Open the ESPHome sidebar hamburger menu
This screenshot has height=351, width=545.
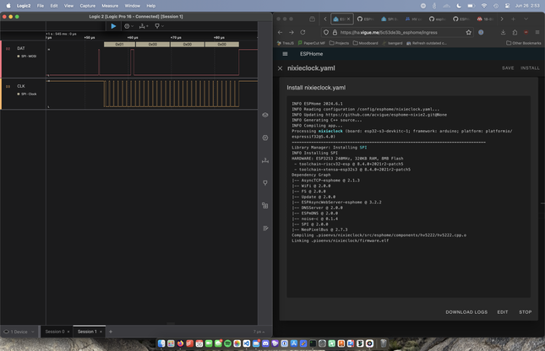click(285, 54)
